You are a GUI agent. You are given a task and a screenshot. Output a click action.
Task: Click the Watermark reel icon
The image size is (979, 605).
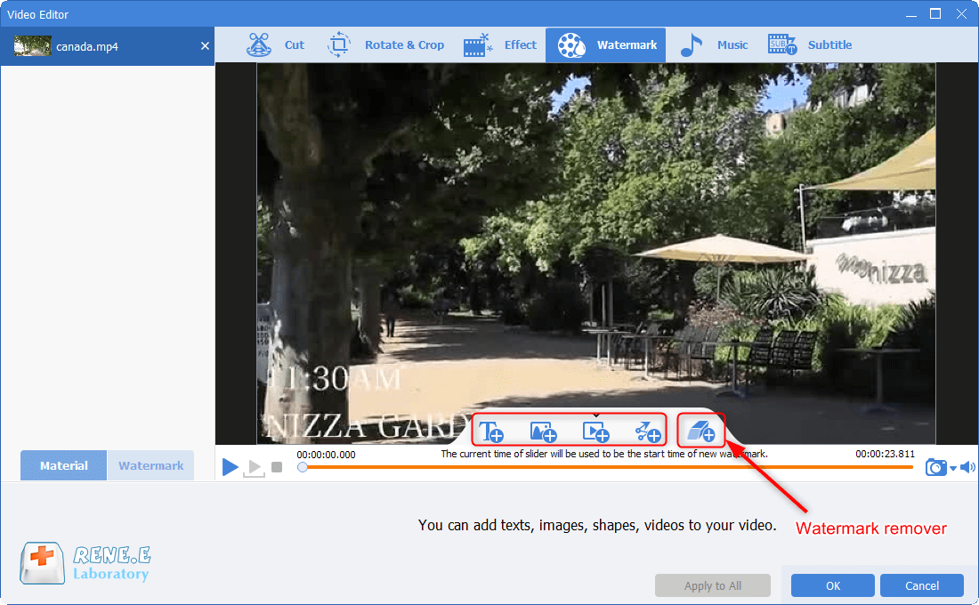point(571,45)
